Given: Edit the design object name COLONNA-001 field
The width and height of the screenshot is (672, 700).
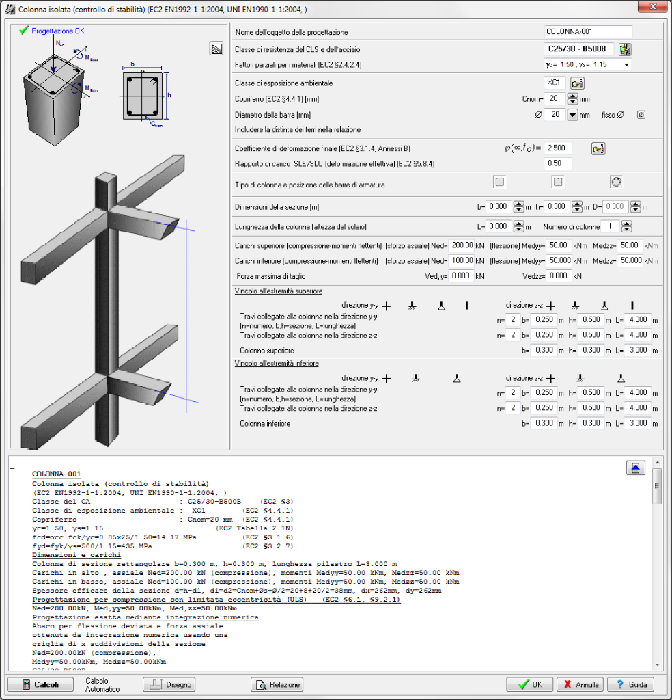Looking at the screenshot, I should click(x=588, y=31).
